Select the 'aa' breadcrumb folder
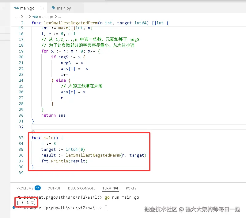Screen dimensions: 246x218 [x=17, y=17]
